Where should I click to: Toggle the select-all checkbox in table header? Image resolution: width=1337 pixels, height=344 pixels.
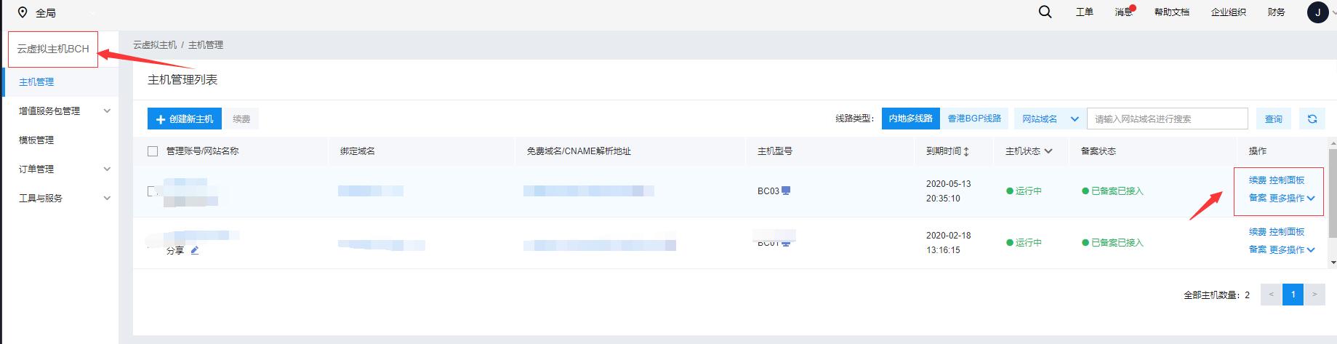coord(153,151)
